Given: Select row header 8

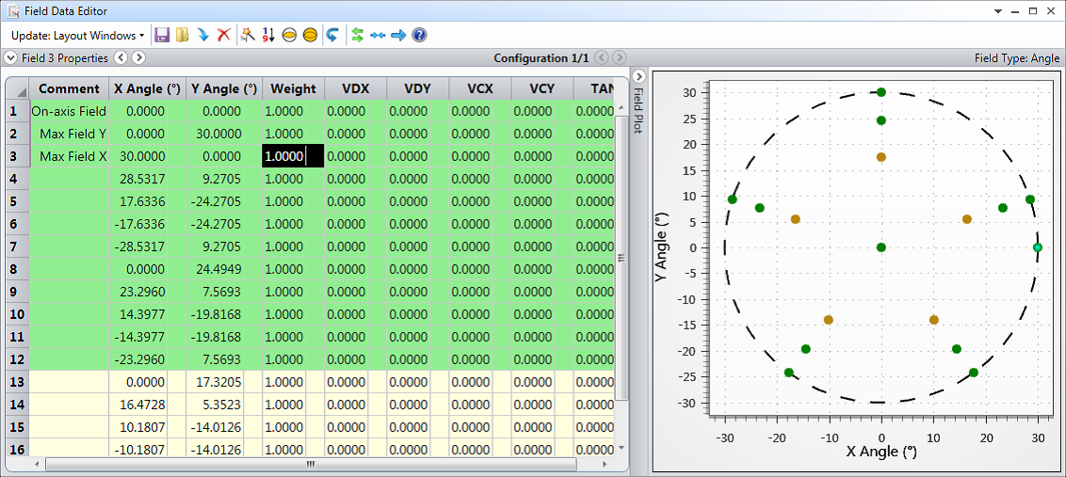Looking at the screenshot, I should click(18, 269).
